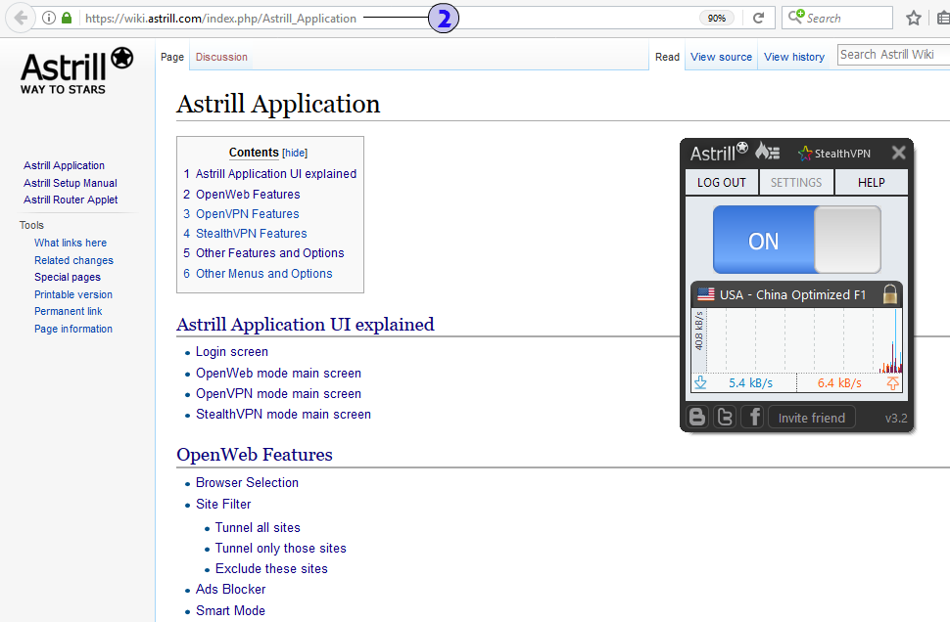Open Exclude these sites link
Screen dimensions: 950x622
pyautogui.click(x=271, y=569)
